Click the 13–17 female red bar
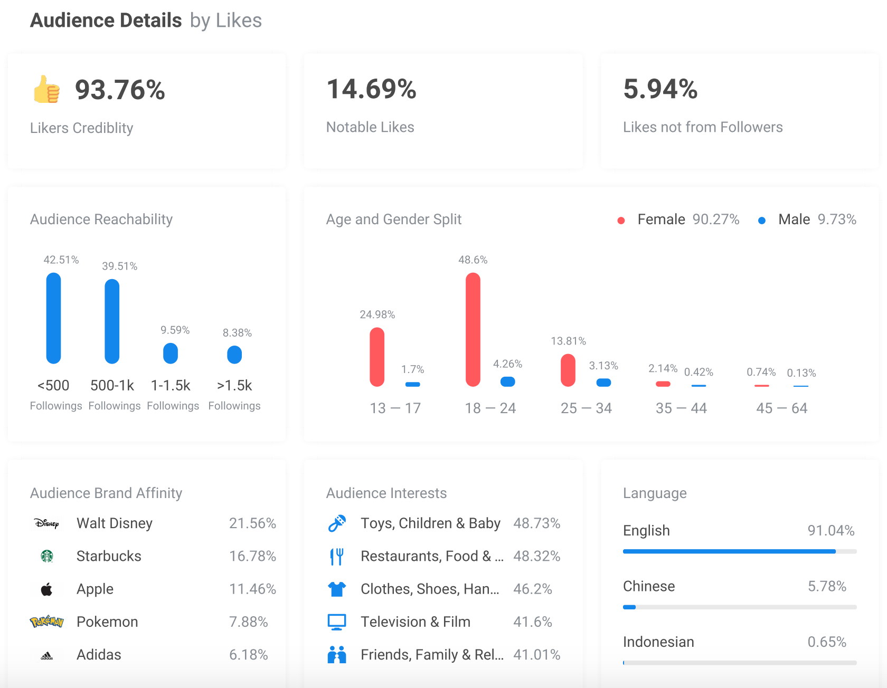The width and height of the screenshot is (887, 688). (377, 357)
